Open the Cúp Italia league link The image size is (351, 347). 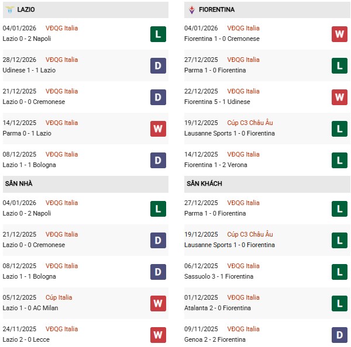pos(58,297)
